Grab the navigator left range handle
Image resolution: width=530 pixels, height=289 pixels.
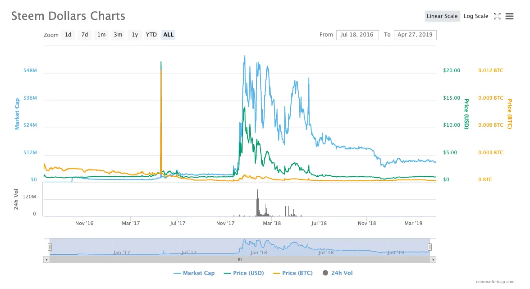point(50,247)
